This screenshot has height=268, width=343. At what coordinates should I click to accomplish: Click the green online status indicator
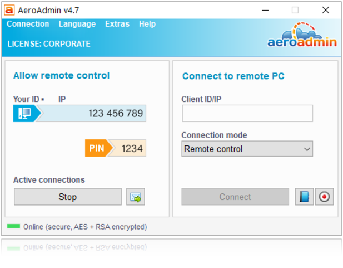(13, 226)
